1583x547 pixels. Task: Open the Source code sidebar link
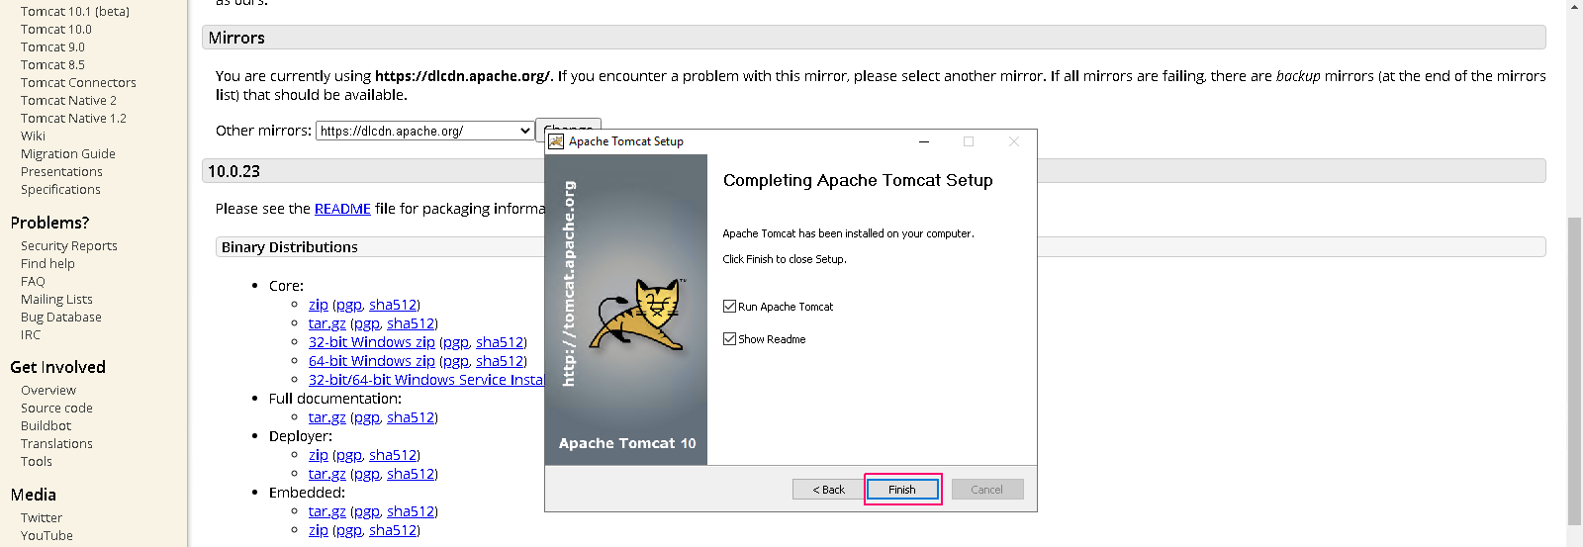click(56, 408)
